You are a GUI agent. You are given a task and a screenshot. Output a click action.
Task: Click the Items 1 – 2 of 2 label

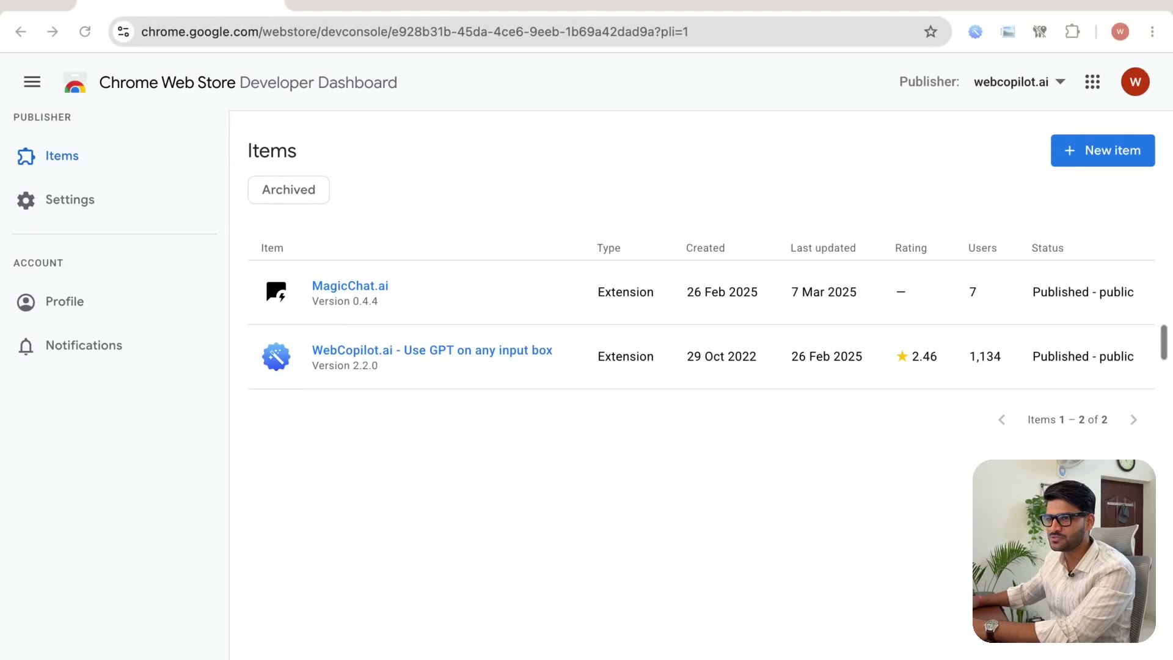click(x=1067, y=420)
